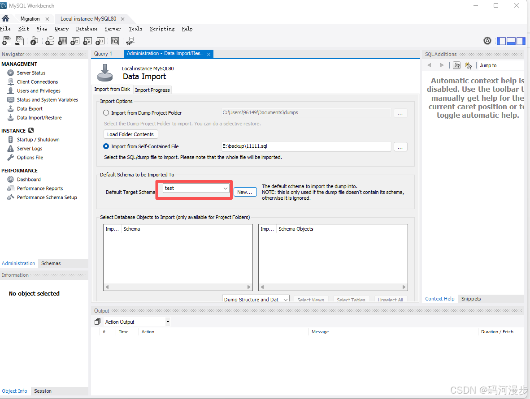Toggle the bottom output panel icon

[x=511, y=41]
